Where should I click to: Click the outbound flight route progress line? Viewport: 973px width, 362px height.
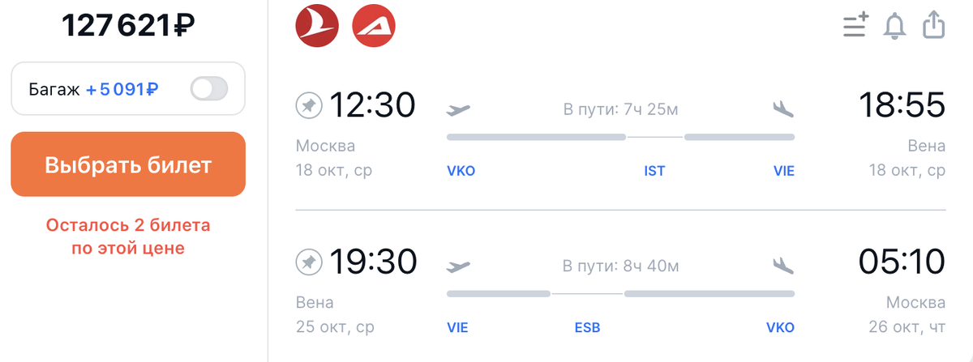coord(620,137)
